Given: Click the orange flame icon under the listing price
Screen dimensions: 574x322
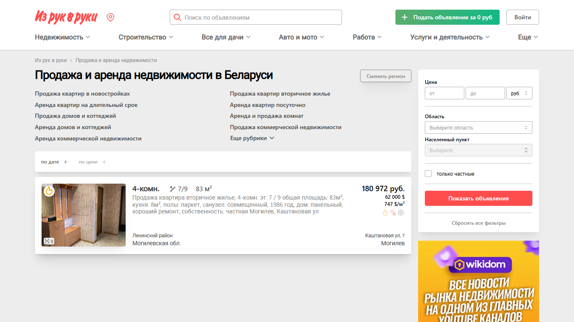Looking at the screenshot, I should pos(385,213).
